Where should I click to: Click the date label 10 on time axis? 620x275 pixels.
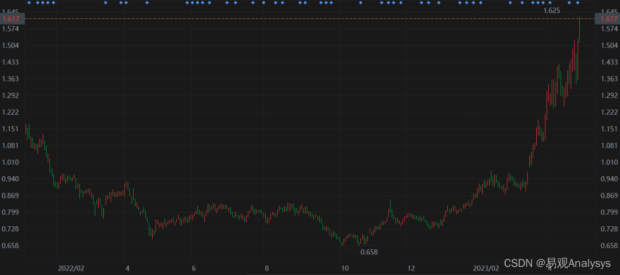point(345,268)
